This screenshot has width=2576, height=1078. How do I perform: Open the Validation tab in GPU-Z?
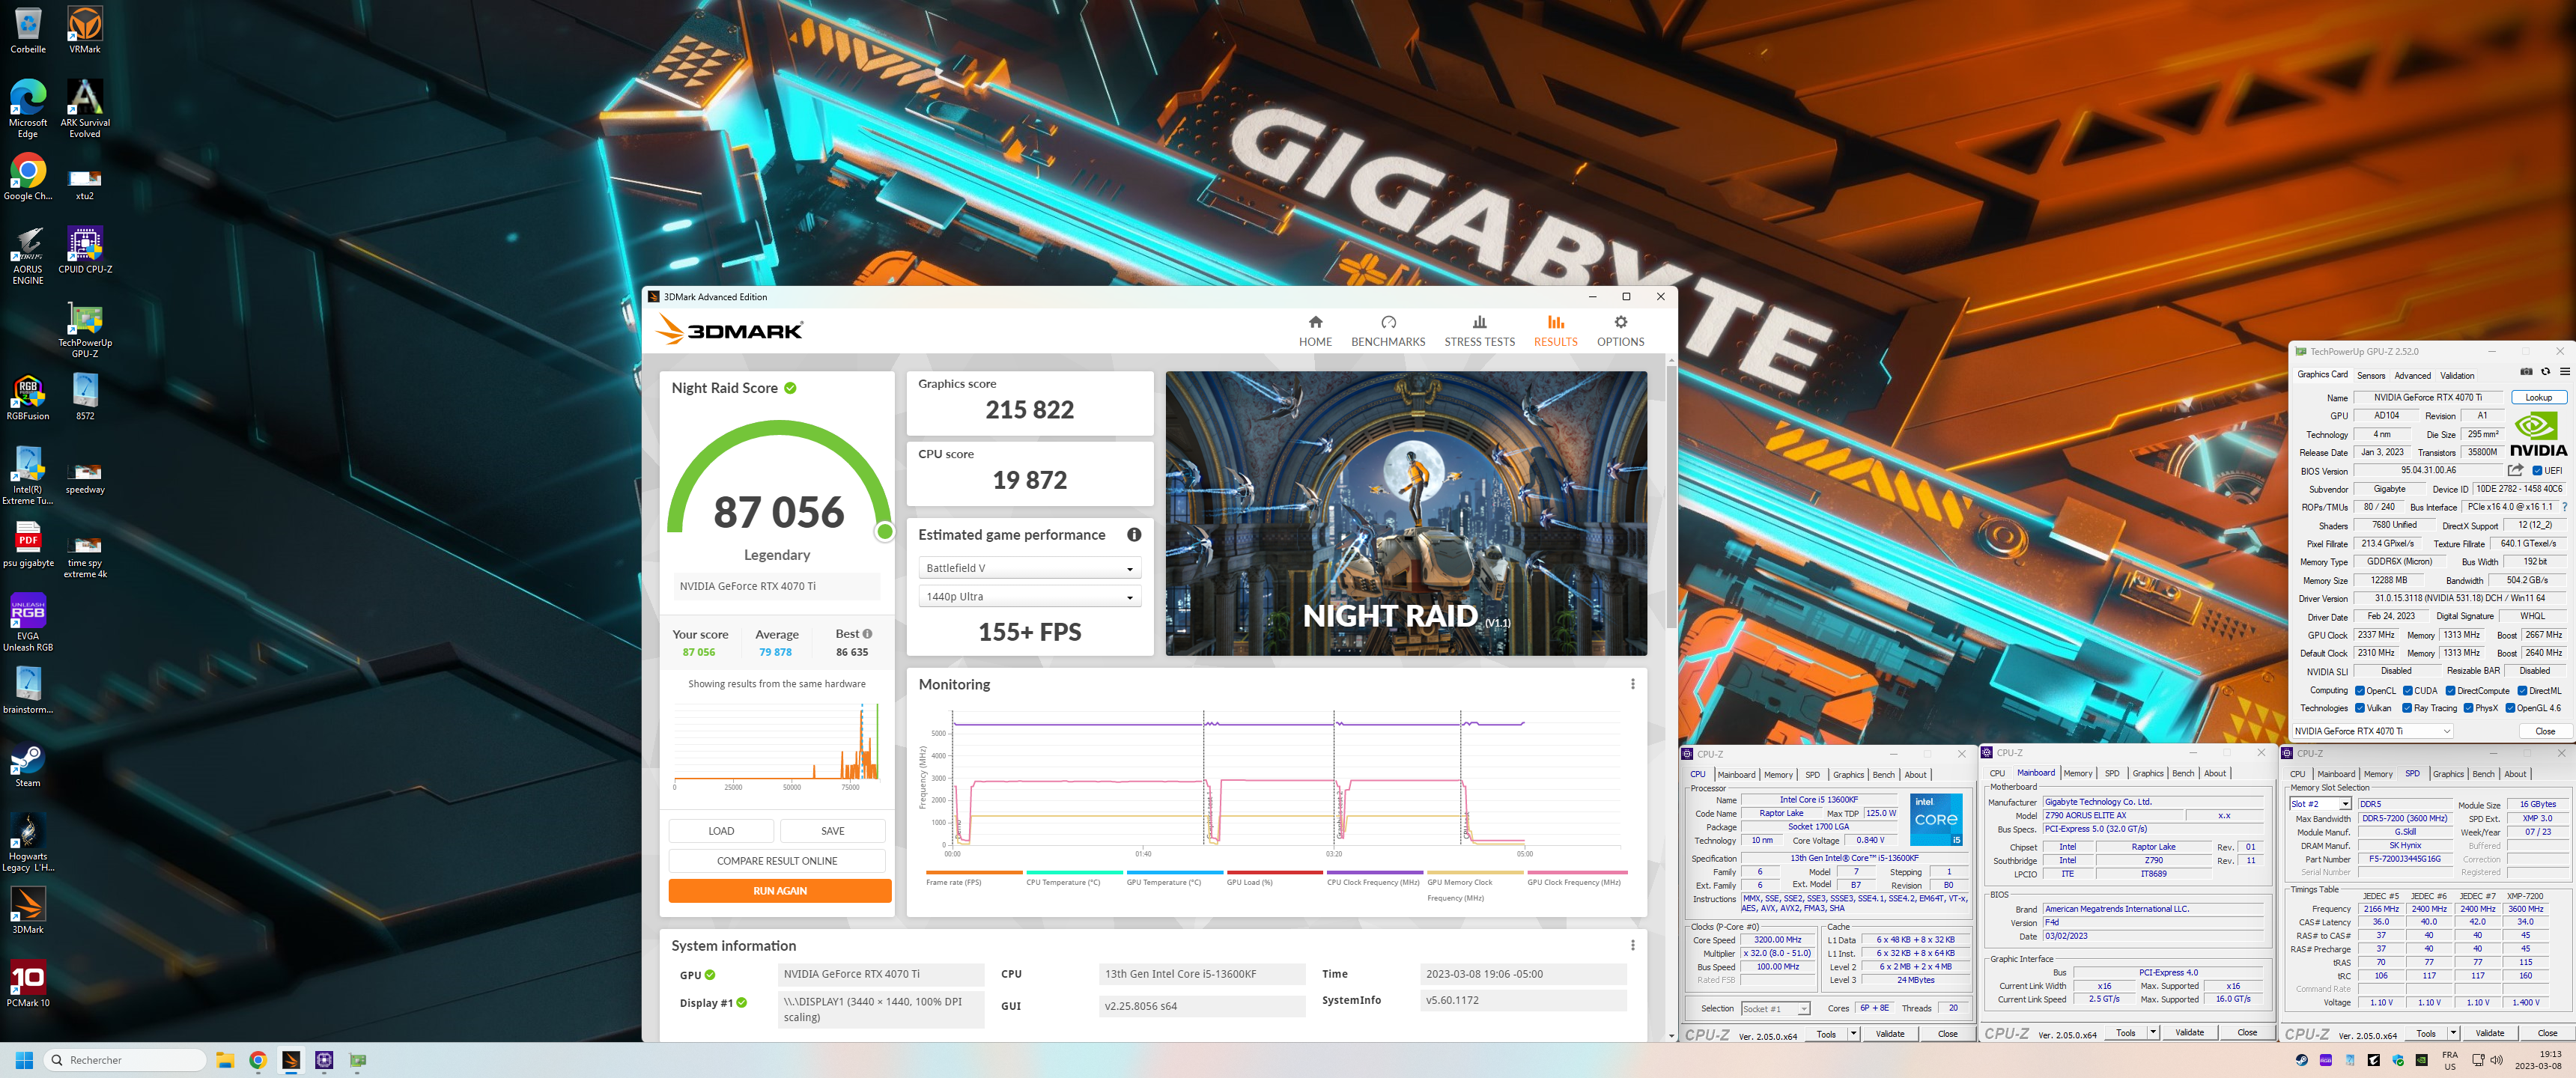coord(2457,376)
